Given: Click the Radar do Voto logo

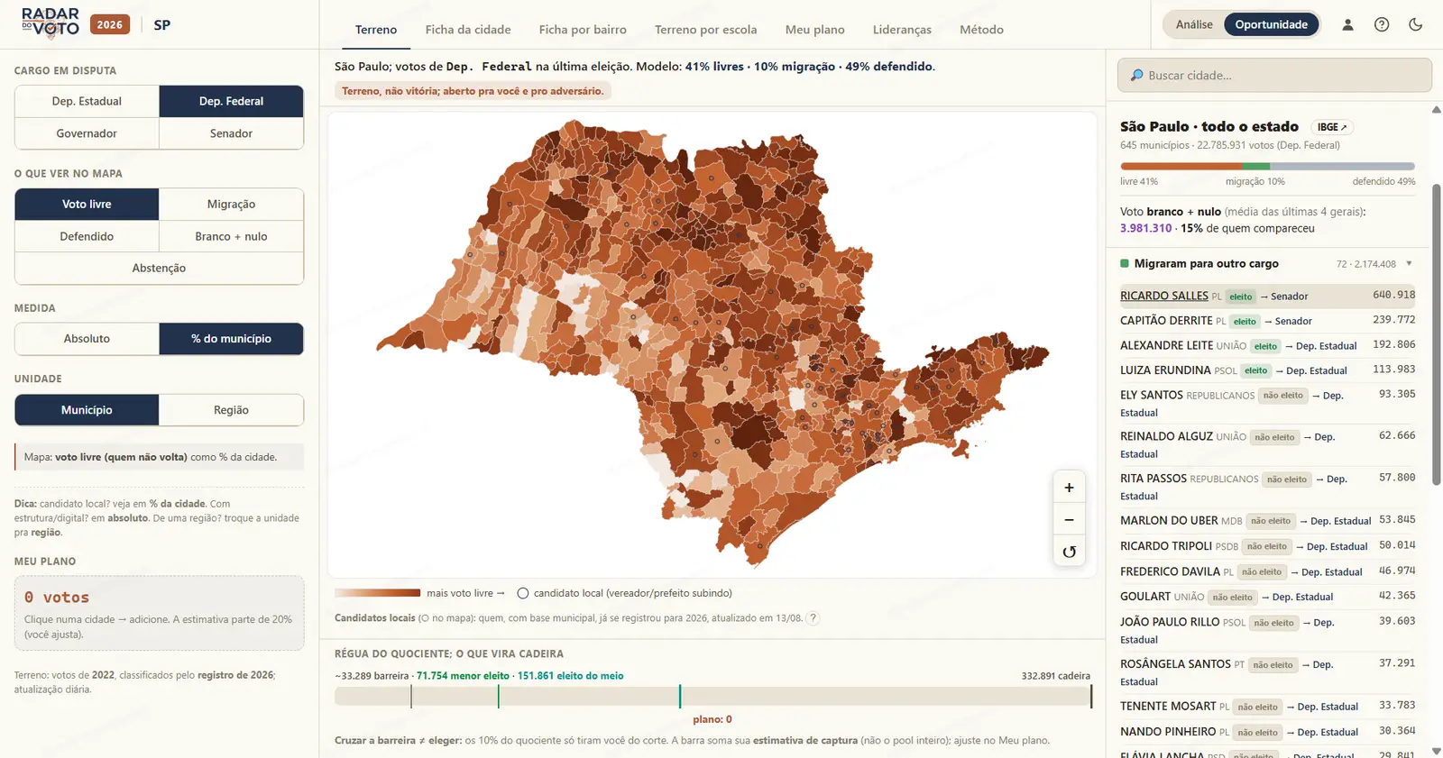Looking at the screenshot, I should coord(51,23).
